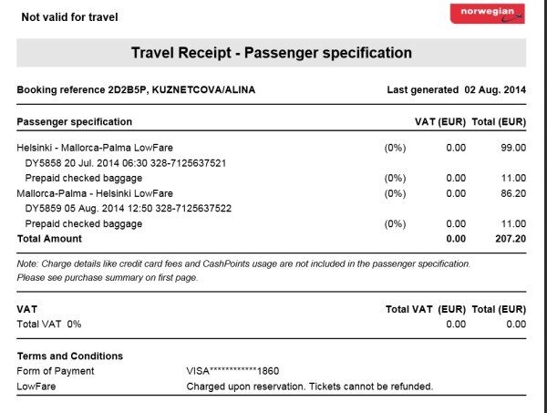Screen dimensions: 547x413
Task: Click the 99.00 fare total
Action: click(513, 148)
